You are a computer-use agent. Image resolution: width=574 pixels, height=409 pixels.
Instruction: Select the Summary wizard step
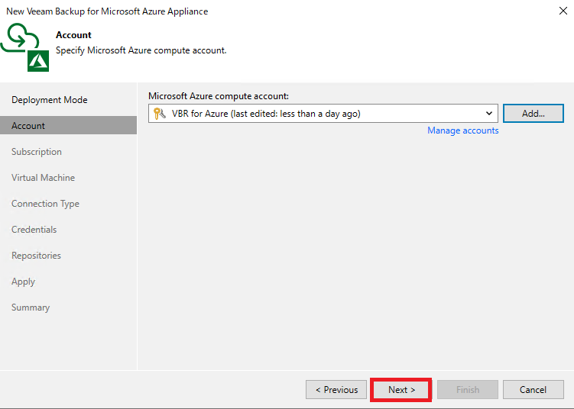31,308
